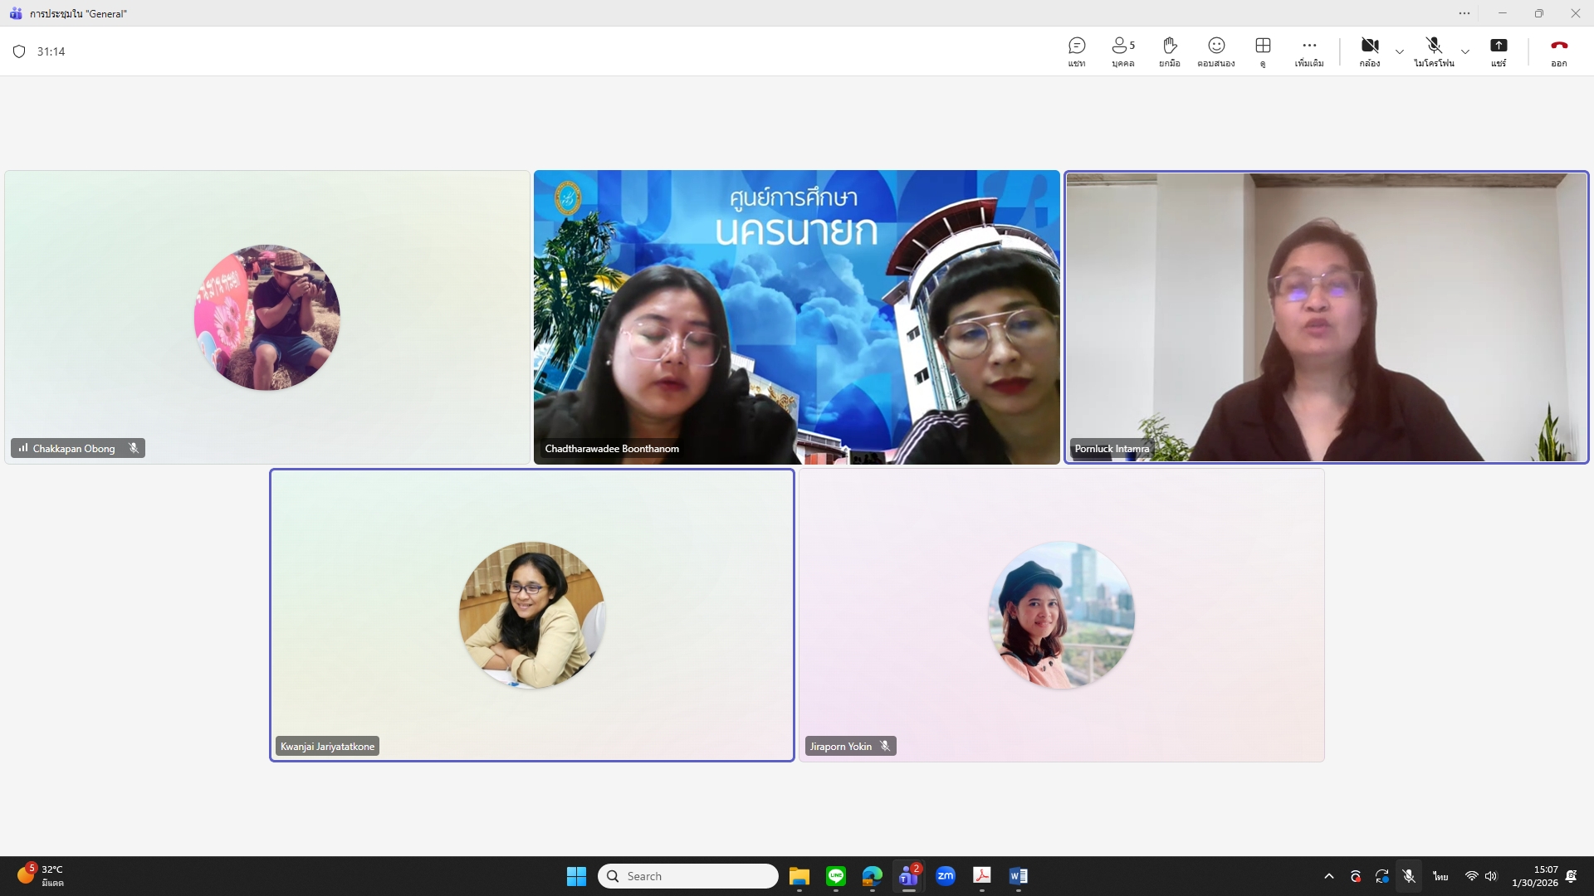Click the share screen icon
This screenshot has height=896, width=1594.
coord(1498,51)
